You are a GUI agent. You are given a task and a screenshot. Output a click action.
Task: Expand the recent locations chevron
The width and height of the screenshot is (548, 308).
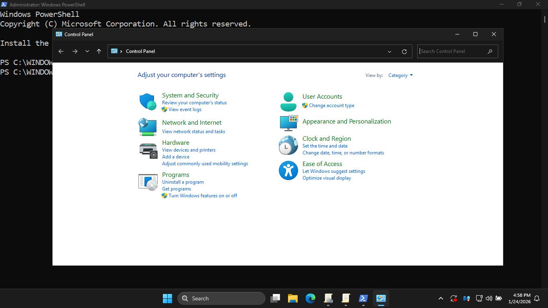[x=87, y=51]
